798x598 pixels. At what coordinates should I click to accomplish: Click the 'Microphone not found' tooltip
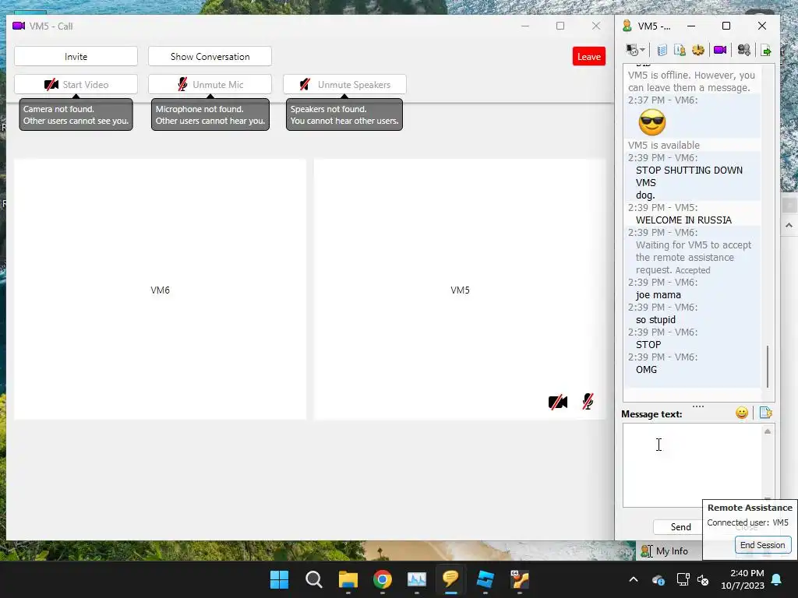coord(210,115)
